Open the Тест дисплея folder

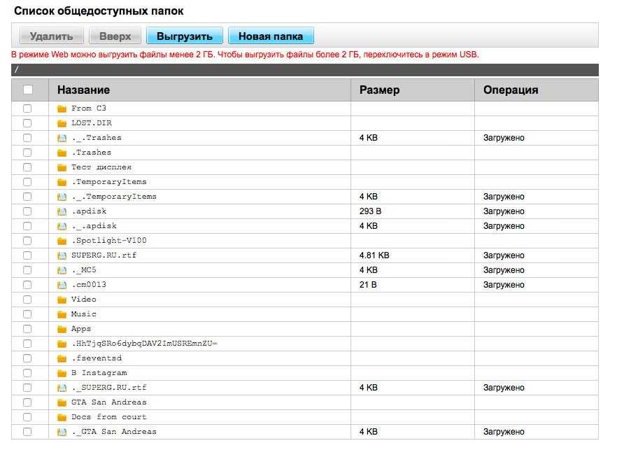[x=101, y=167]
